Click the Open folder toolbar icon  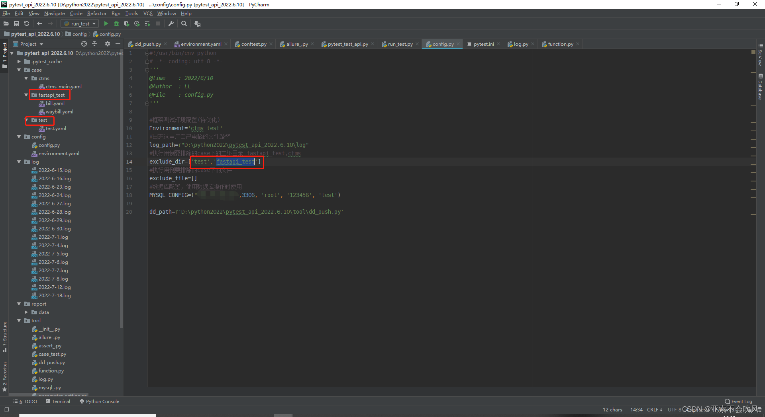[6, 24]
